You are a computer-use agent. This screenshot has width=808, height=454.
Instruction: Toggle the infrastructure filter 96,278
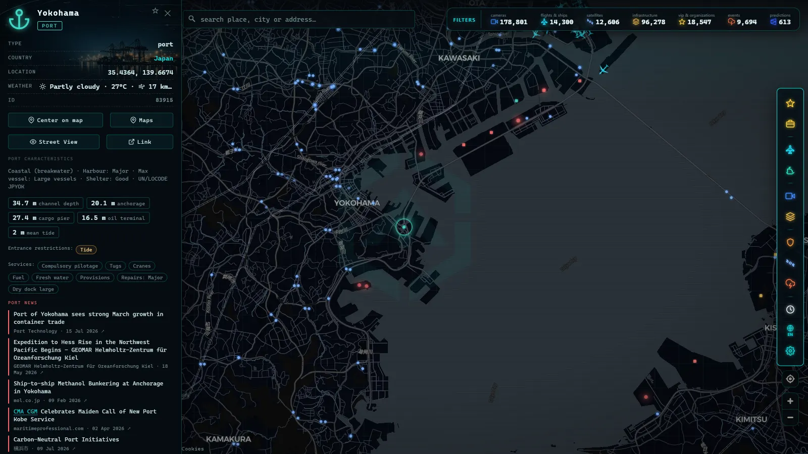point(648,20)
